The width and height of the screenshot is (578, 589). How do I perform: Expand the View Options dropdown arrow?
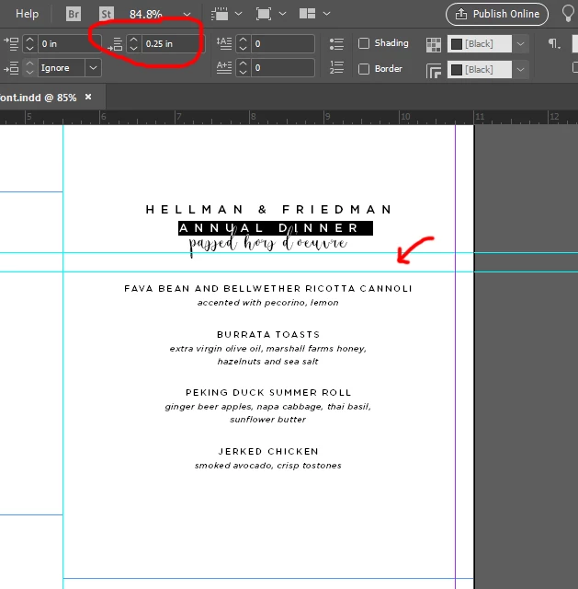click(239, 14)
